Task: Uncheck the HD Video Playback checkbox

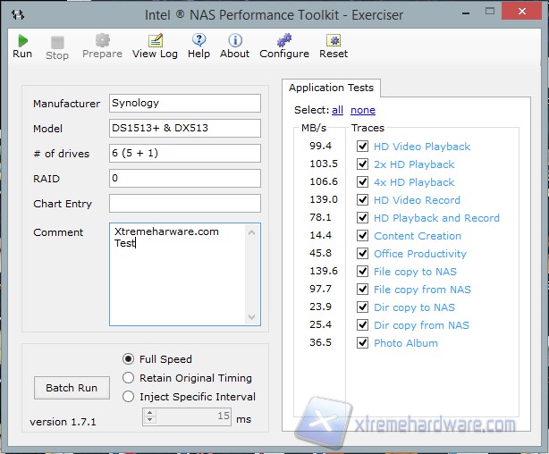Action: [362, 147]
